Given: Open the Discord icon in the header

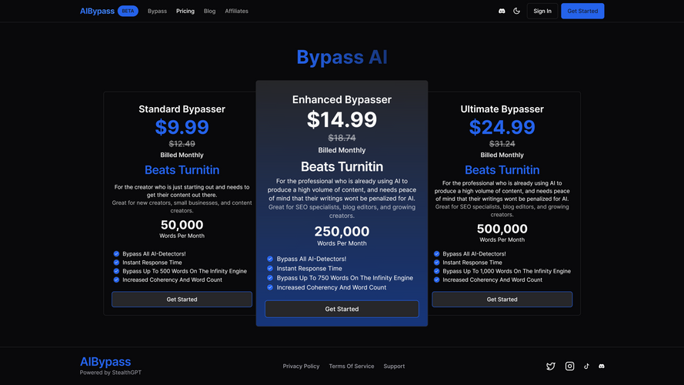Looking at the screenshot, I should [502, 11].
